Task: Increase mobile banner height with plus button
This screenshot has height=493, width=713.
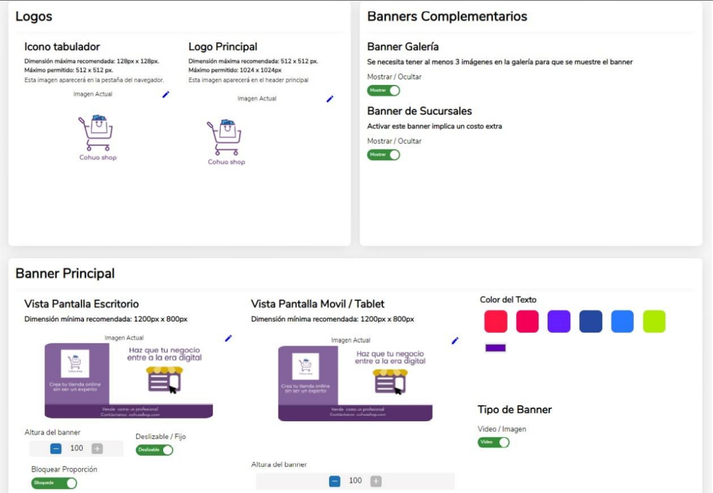Action: [376, 481]
